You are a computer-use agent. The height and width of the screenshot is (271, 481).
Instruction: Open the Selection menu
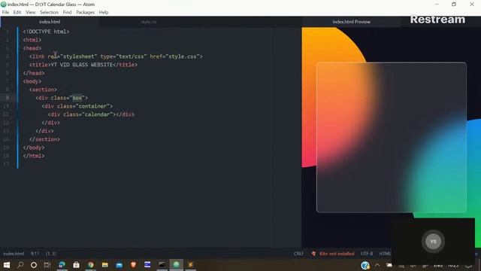coord(49,12)
